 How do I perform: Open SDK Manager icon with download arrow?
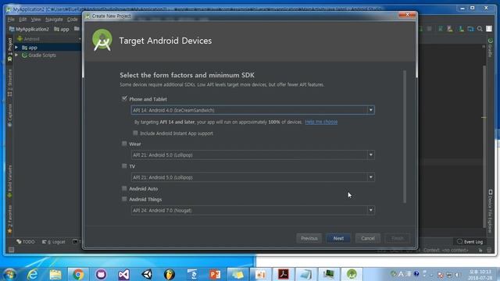(461, 29)
